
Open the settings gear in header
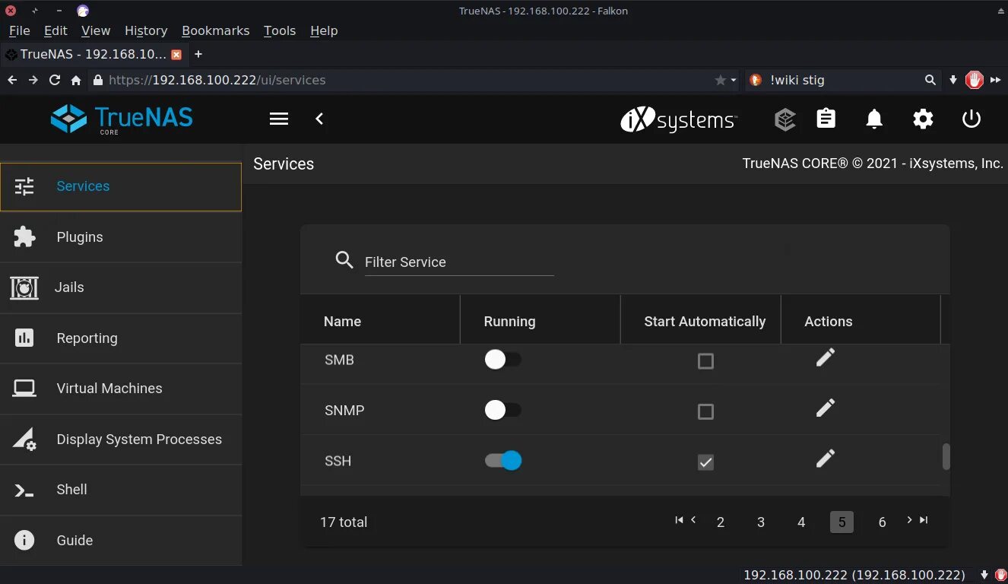(x=923, y=119)
